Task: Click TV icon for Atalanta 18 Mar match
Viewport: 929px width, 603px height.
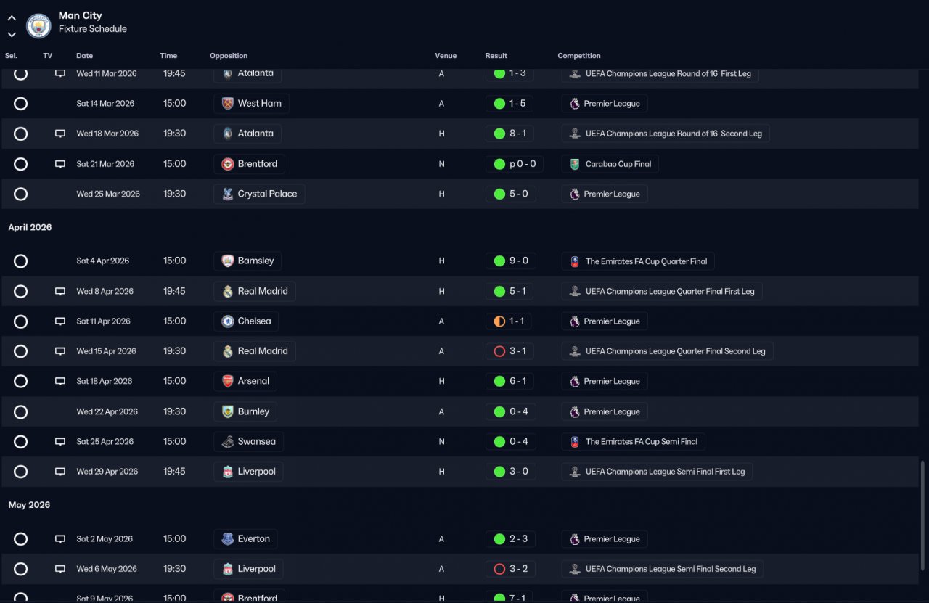Action: pyautogui.click(x=60, y=134)
